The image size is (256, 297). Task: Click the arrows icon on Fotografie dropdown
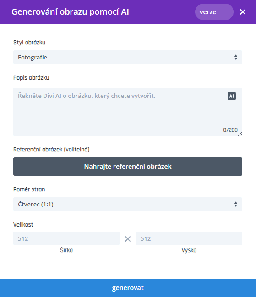pos(236,57)
